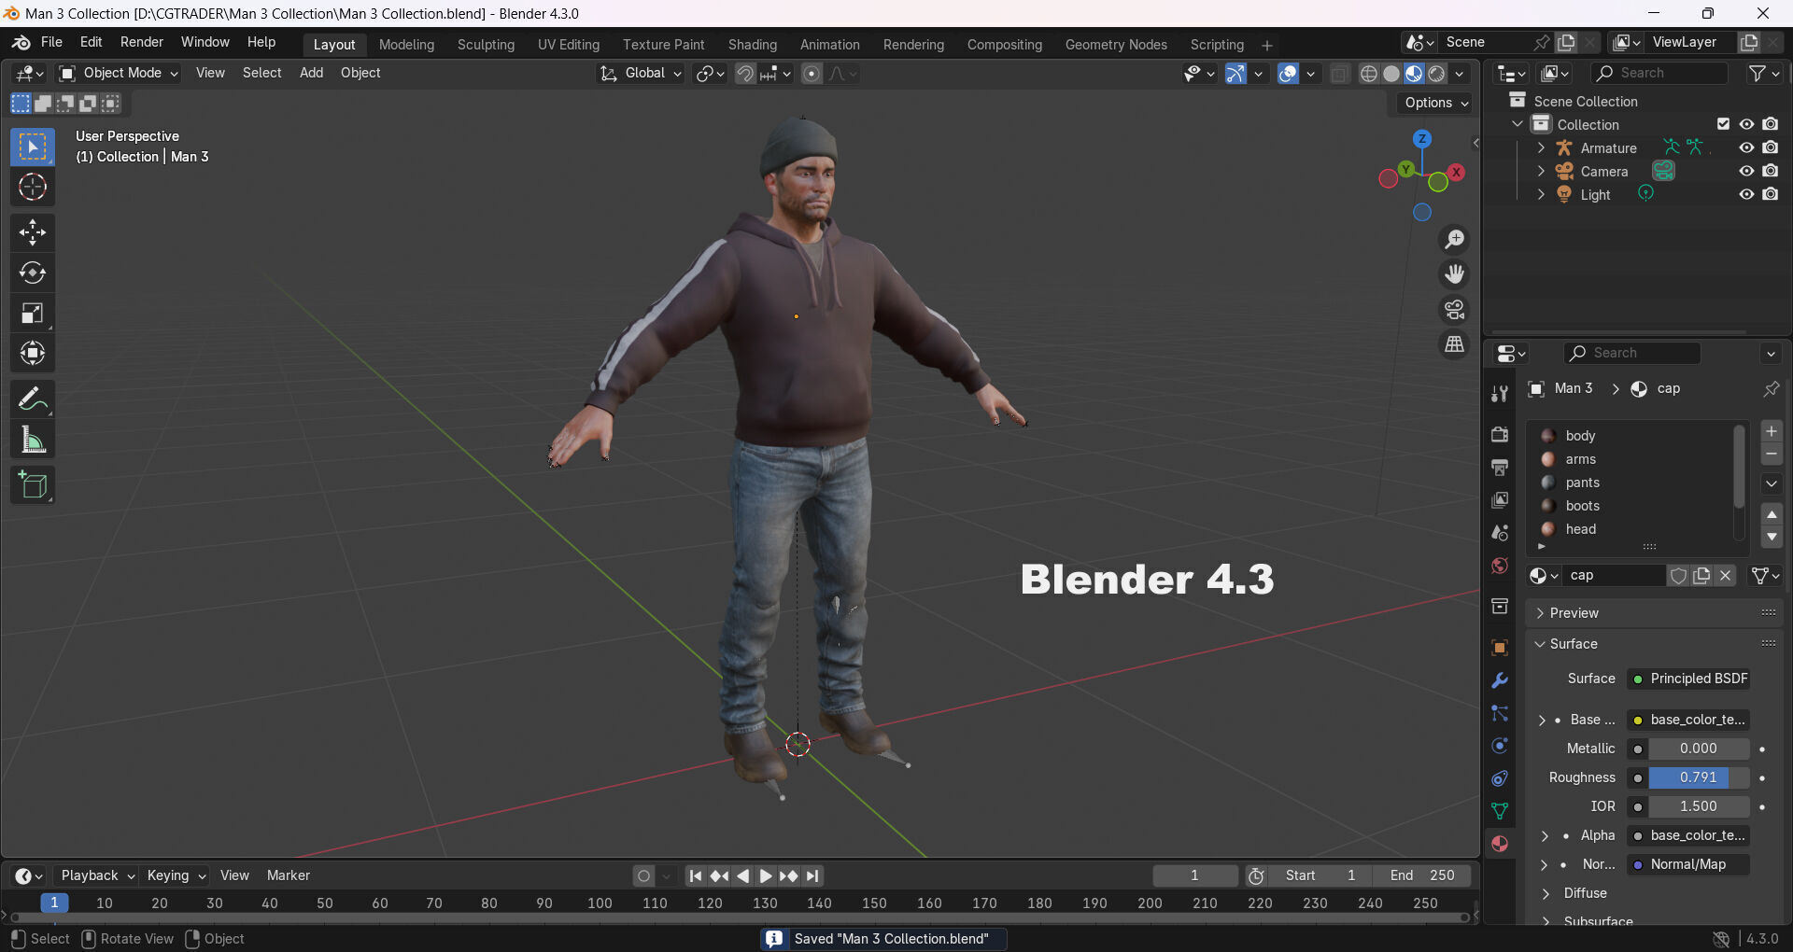Switch to the UV Editing workspace tab
Screen dimensions: 1793x952
coord(569,45)
